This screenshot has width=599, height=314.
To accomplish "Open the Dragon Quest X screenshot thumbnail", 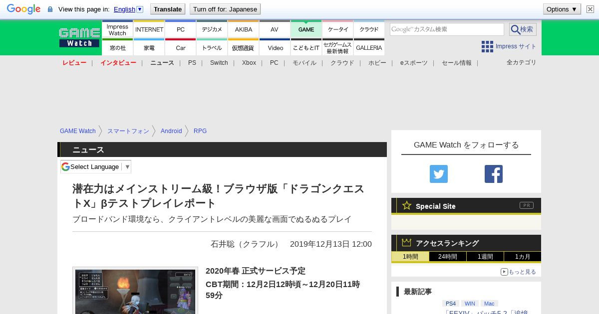I will point(135,291).
